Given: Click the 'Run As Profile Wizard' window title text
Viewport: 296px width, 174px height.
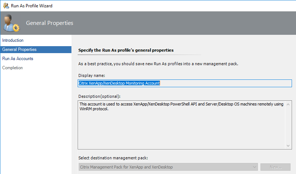Looking at the screenshot, I should pyautogui.click(x=32, y=6).
